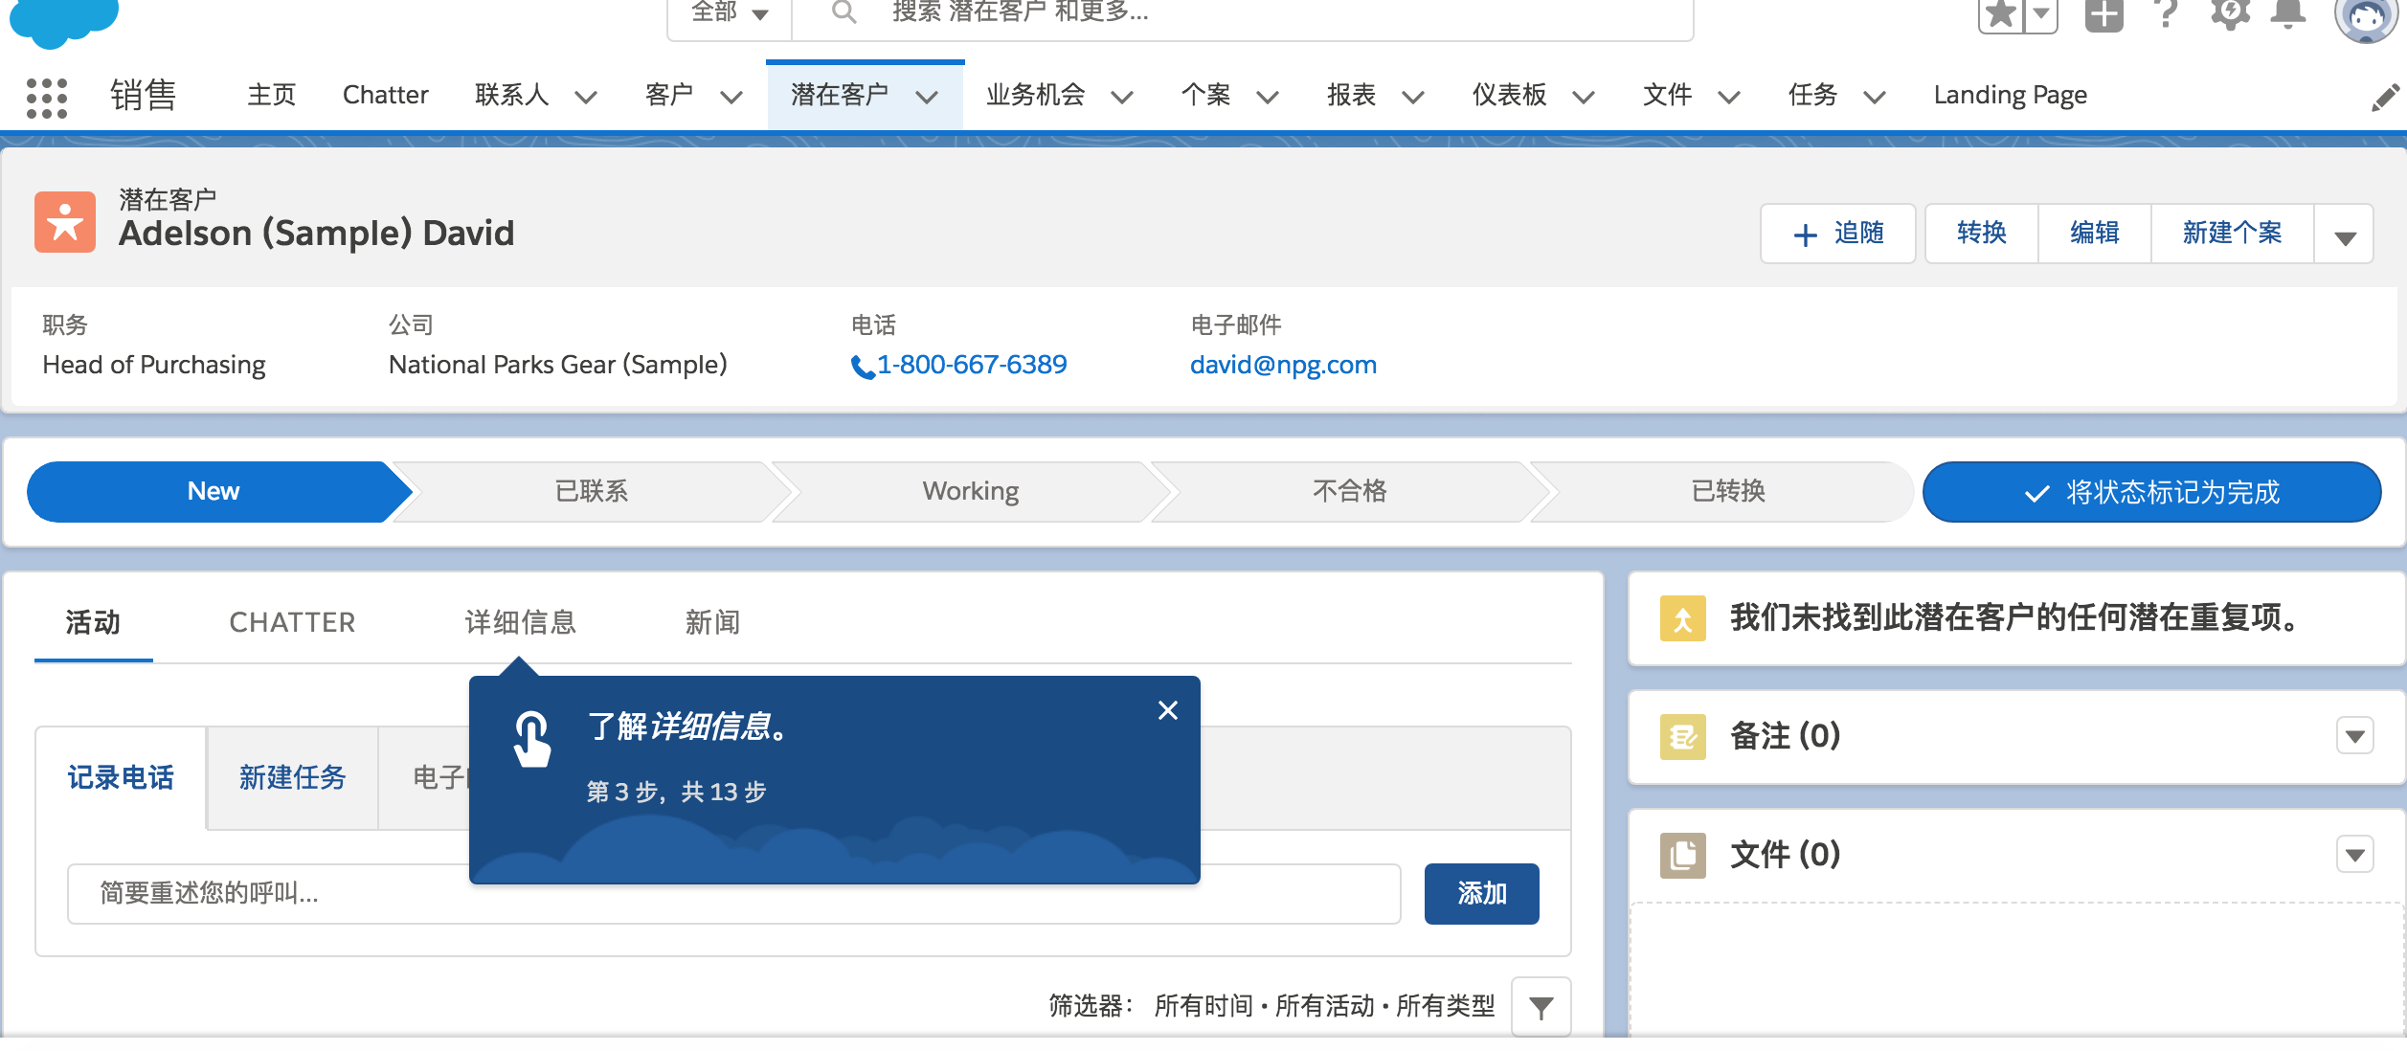Click the Files (文件) card icon

point(1682,855)
